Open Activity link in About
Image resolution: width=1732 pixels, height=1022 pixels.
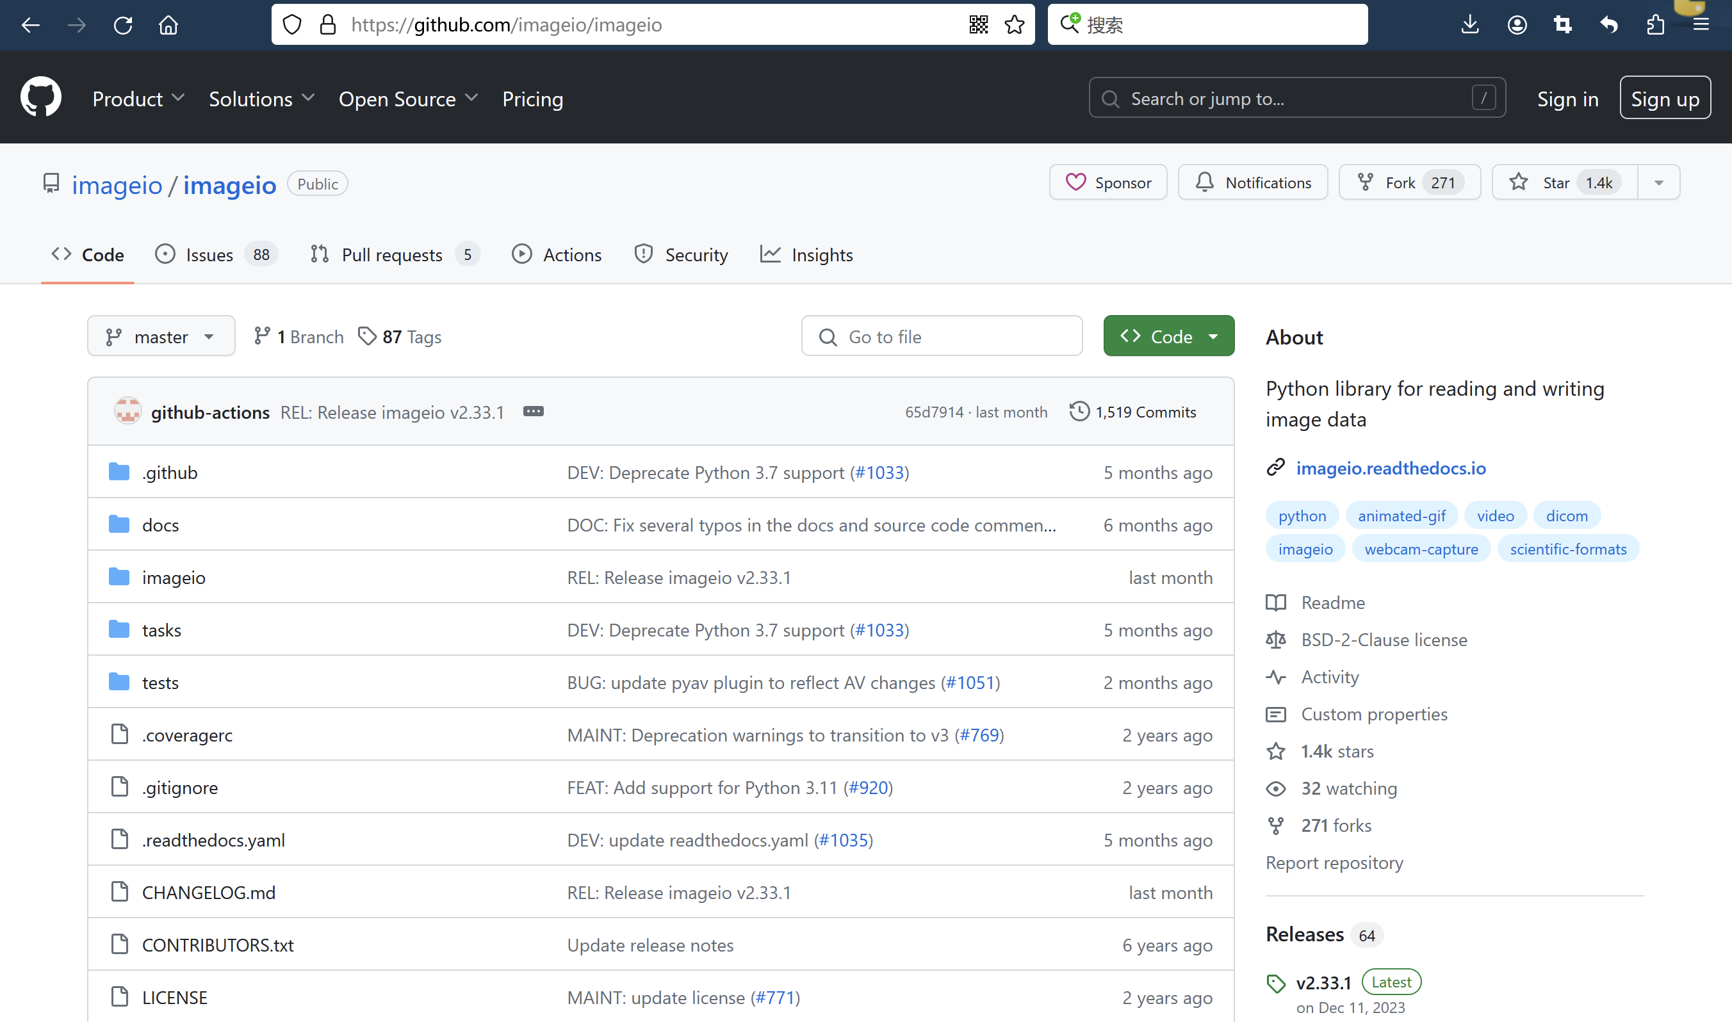point(1329,677)
